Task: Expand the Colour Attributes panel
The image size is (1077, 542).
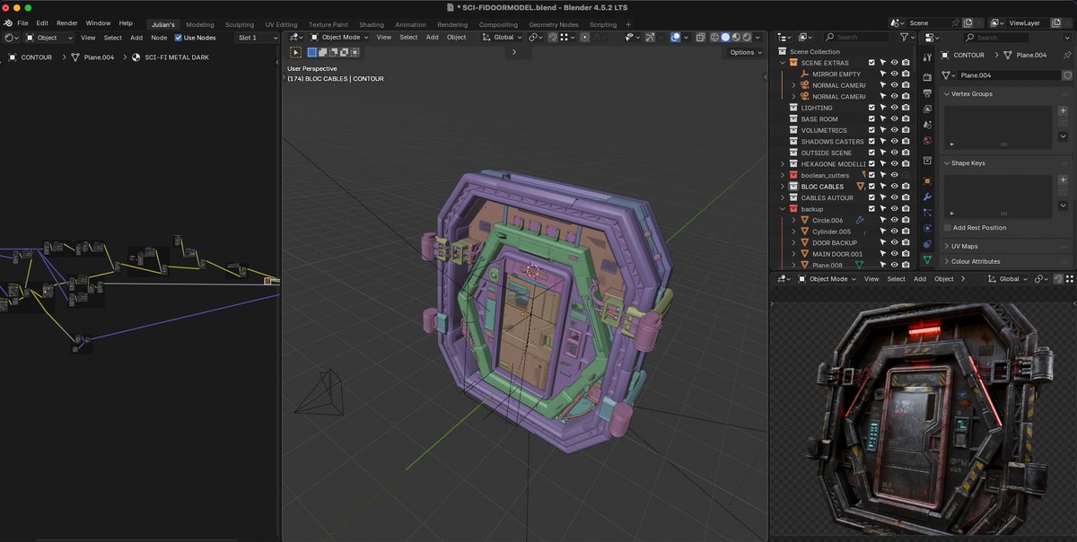Action: (x=976, y=261)
